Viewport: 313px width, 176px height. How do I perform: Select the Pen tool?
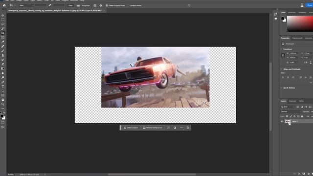(3, 82)
